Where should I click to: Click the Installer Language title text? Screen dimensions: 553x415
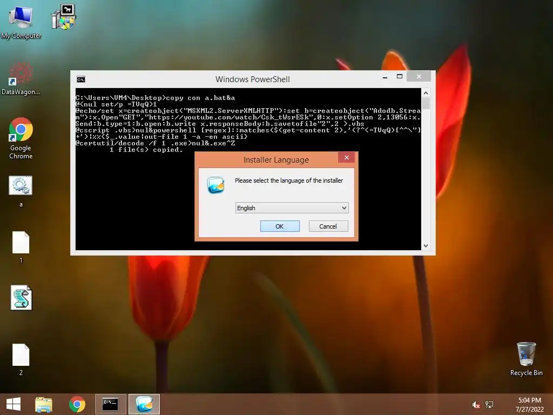(276, 160)
